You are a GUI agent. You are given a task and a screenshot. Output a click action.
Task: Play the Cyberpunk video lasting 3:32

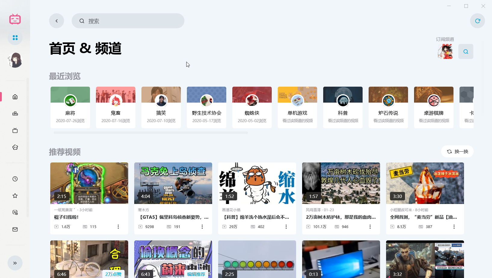[x=425, y=259]
